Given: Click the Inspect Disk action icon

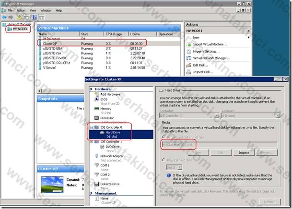Looking at the screenshot, I should (x=188, y=72).
